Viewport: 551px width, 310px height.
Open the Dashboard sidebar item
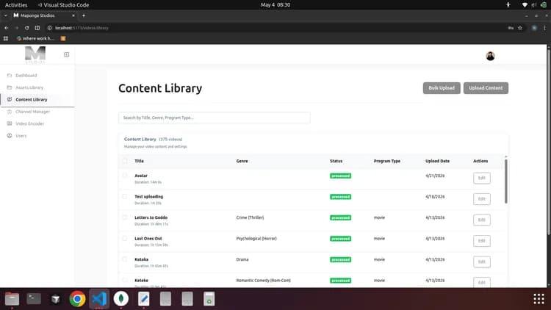coord(26,76)
